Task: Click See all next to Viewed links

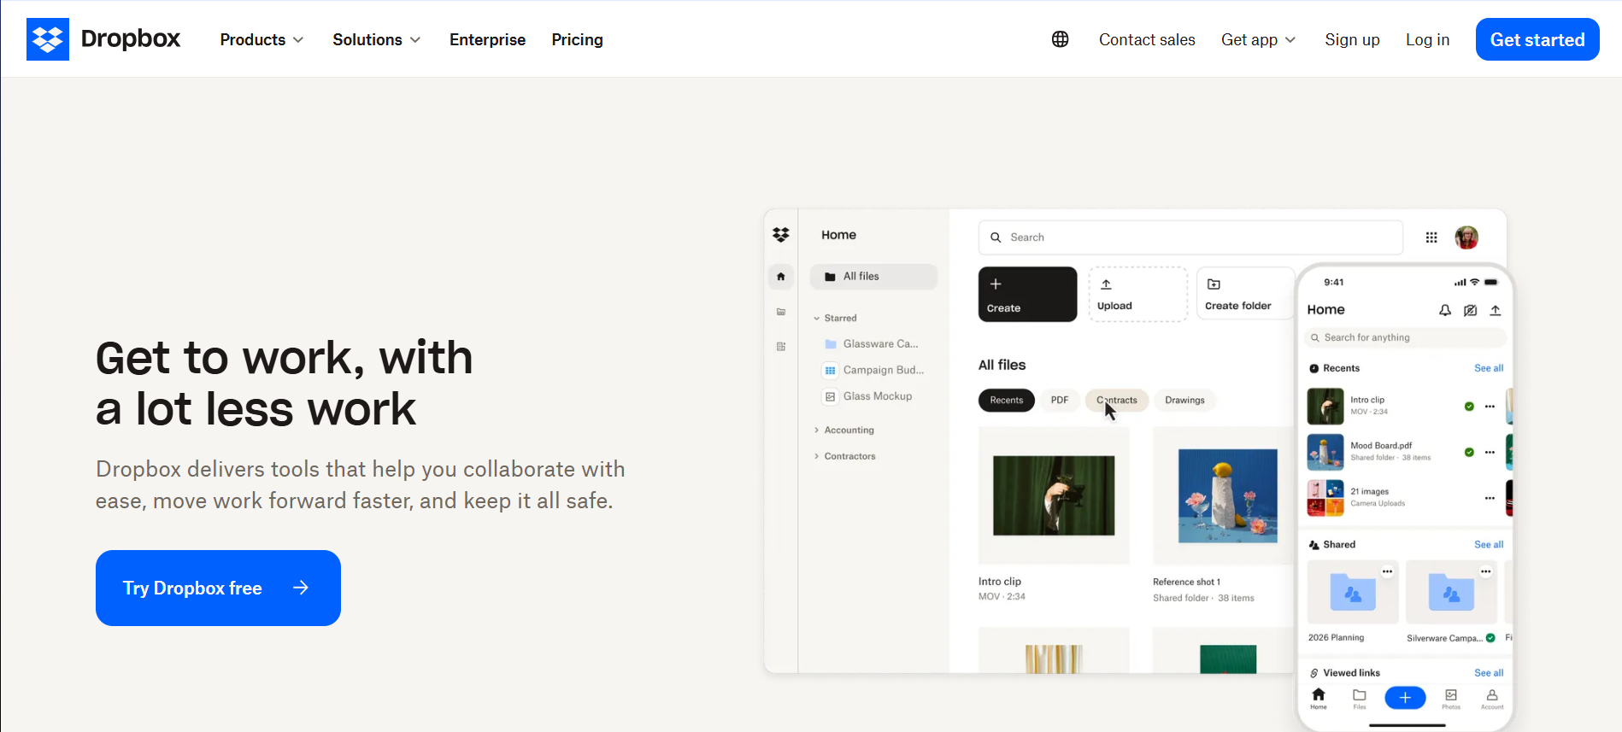Action: 1489,673
